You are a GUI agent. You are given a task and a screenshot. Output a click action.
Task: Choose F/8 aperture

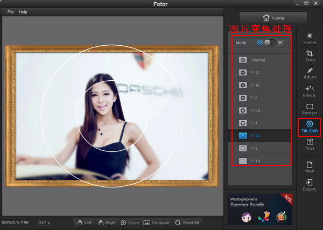260,97
